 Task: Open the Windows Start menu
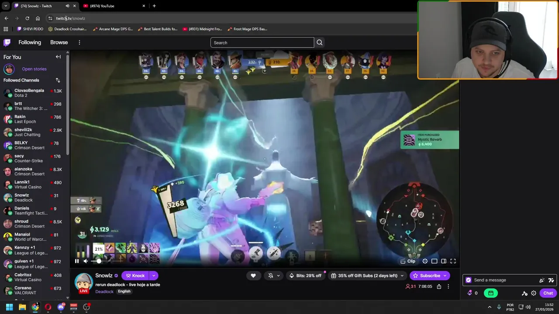tap(9, 307)
